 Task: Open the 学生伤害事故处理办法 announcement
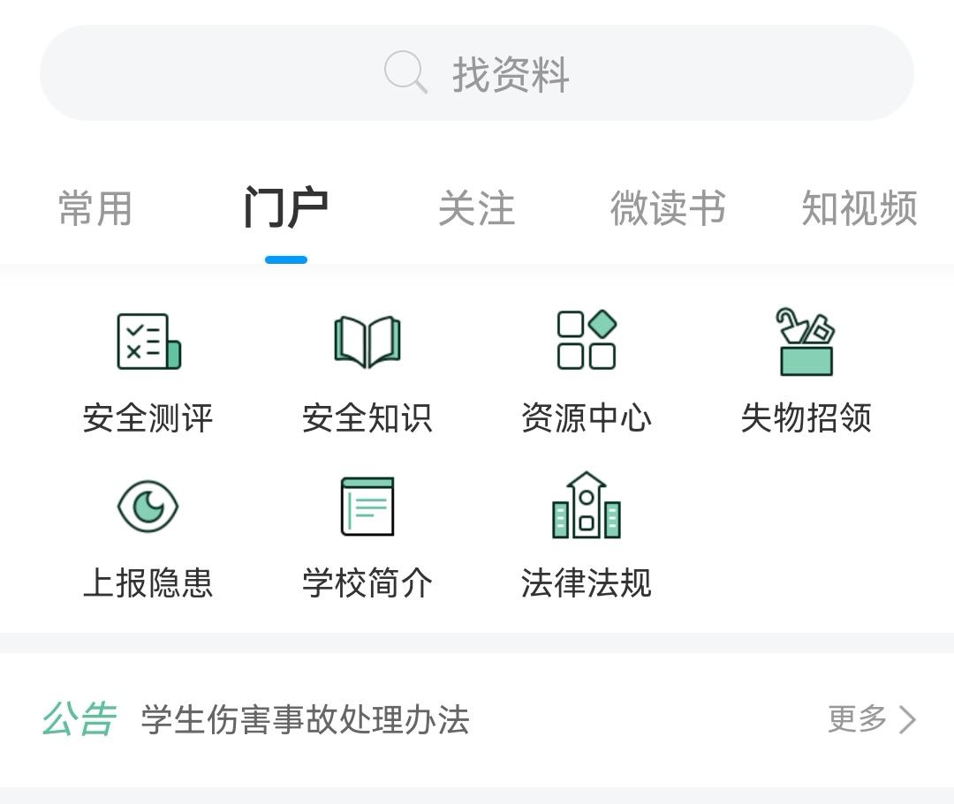[305, 720]
